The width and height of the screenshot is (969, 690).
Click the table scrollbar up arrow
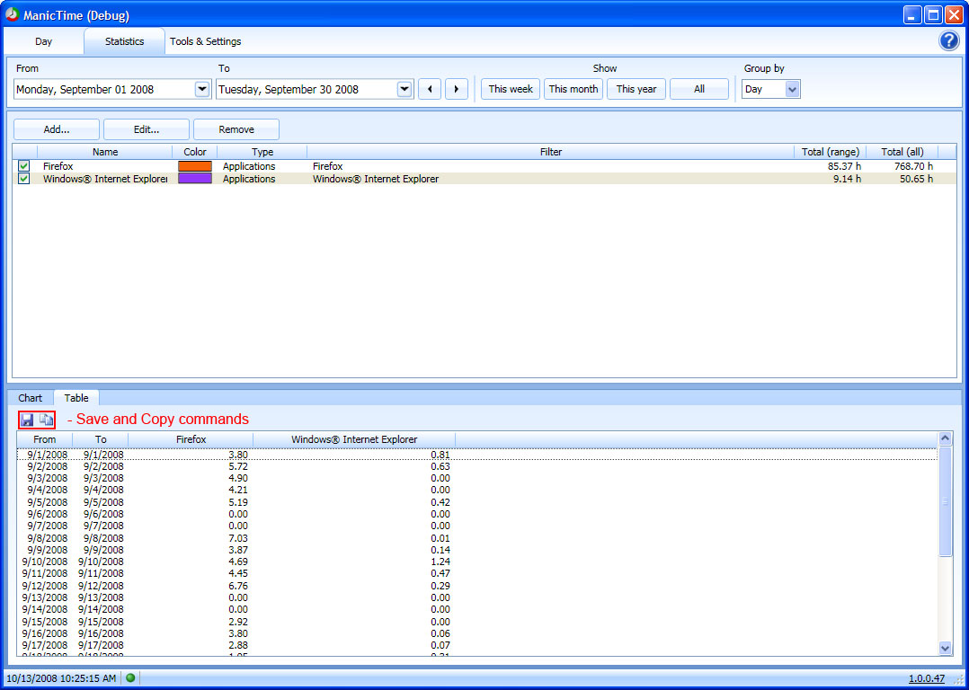click(x=945, y=438)
